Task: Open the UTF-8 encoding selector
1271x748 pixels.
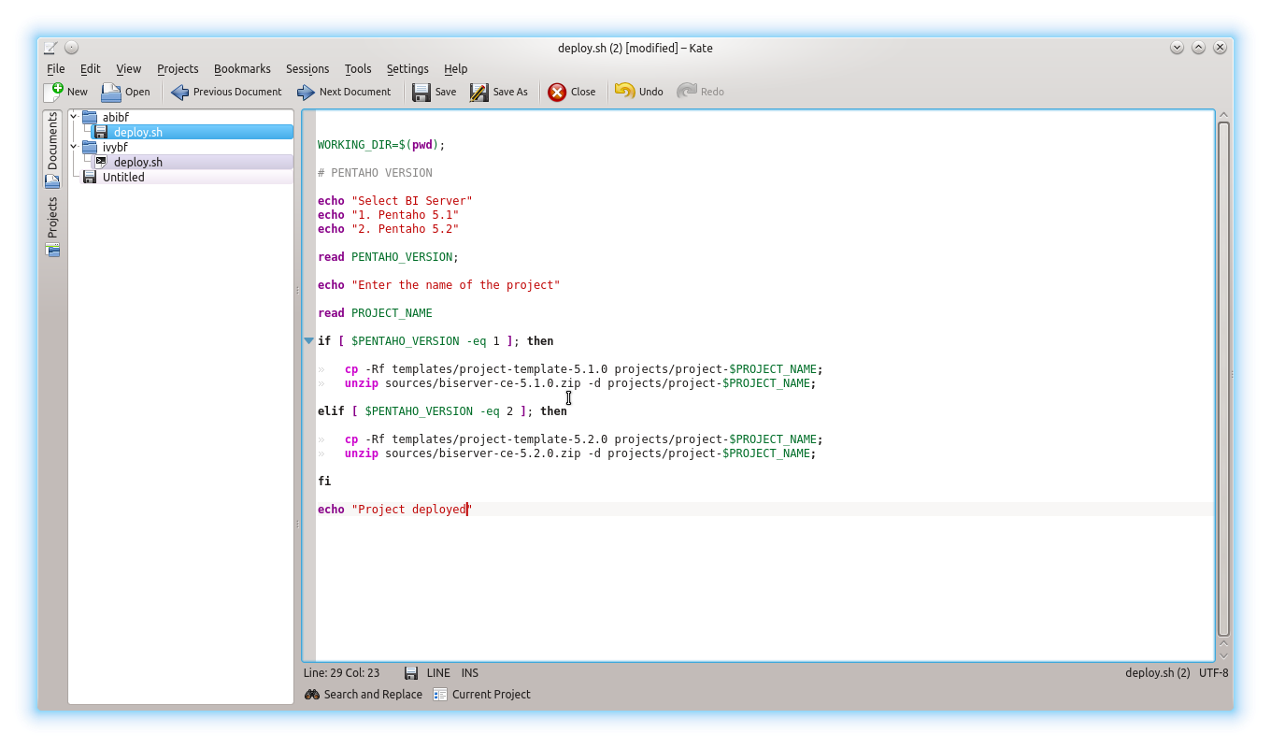Action: pyautogui.click(x=1214, y=673)
